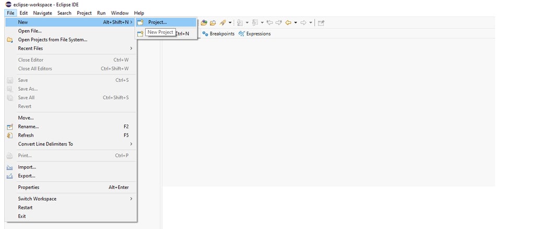Click the Export icon in File menu
The image size is (535, 229).
pos(10,176)
